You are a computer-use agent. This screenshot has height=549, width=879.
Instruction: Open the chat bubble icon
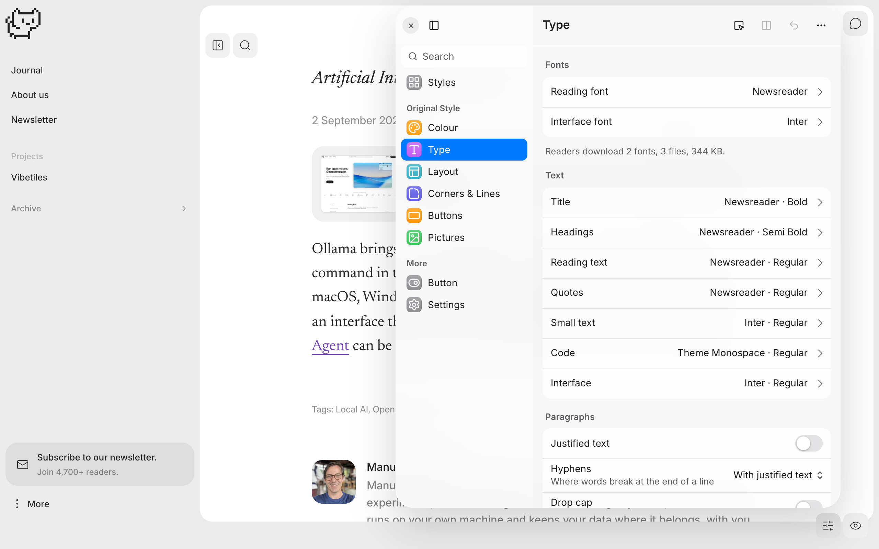[x=855, y=24]
